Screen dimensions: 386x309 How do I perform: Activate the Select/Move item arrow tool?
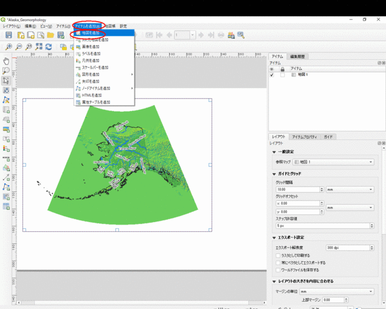[x=6, y=80]
